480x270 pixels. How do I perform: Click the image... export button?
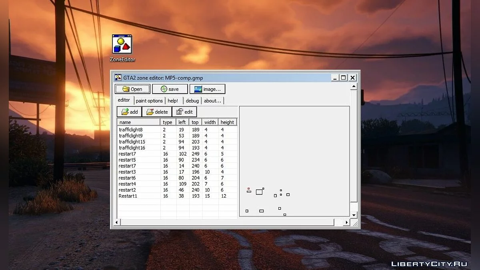point(208,89)
